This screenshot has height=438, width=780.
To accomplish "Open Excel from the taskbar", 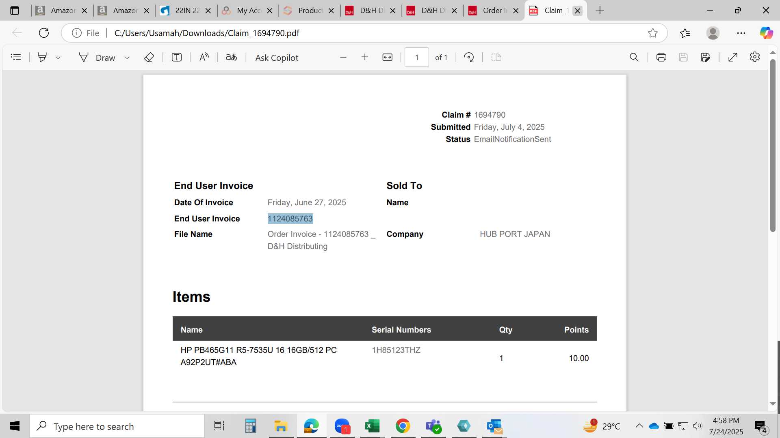I will pos(372,426).
